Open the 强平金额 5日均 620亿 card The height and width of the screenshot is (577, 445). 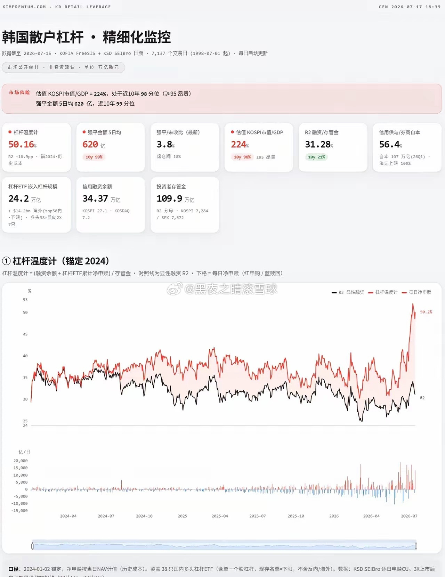click(111, 147)
